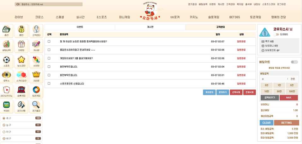Switch to the 게시판 tab
The width and height of the screenshot is (302, 144).
[x=150, y=27]
